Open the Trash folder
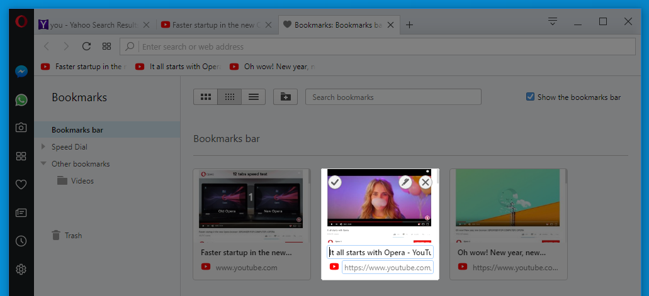 pos(72,236)
